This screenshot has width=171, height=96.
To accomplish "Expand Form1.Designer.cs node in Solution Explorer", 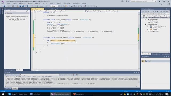I will pos(148,26).
